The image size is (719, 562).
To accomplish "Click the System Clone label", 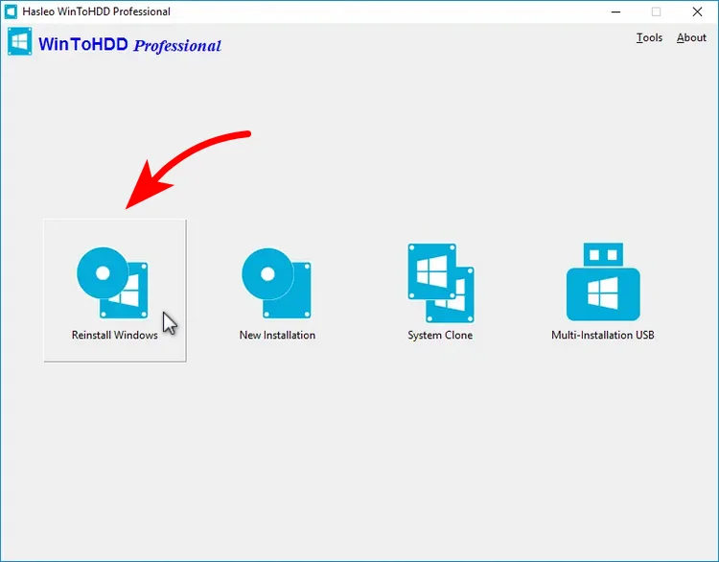I will coord(440,335).
